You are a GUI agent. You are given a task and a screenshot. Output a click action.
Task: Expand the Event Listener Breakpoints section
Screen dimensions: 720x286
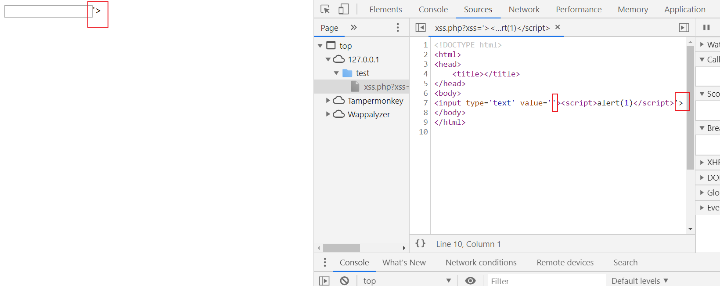[x=702, y=207]
